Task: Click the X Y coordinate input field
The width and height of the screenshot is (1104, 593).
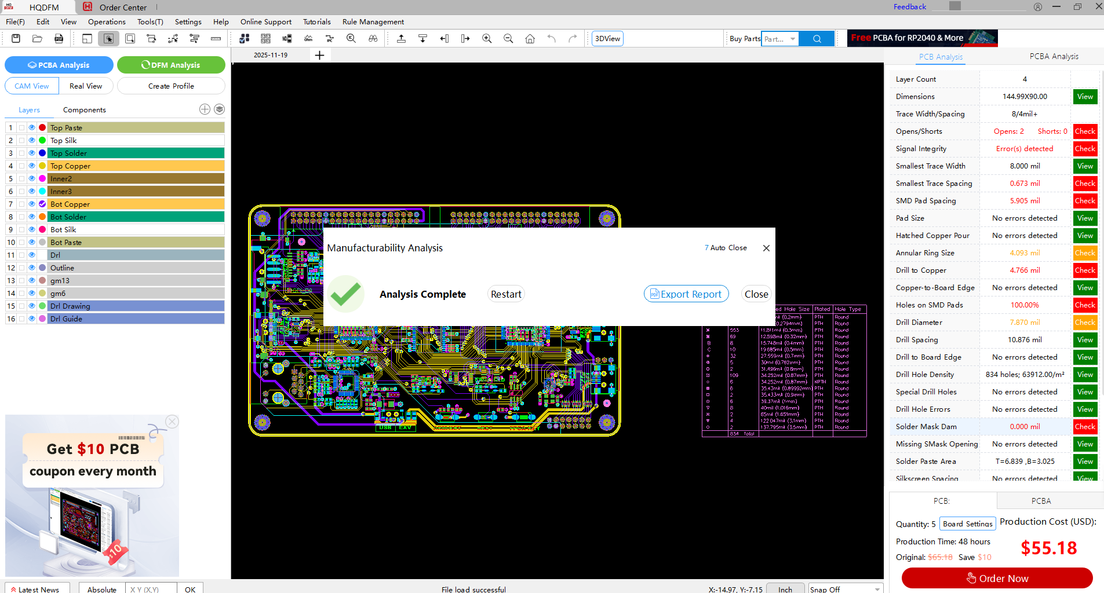Action: coord(151,589)
